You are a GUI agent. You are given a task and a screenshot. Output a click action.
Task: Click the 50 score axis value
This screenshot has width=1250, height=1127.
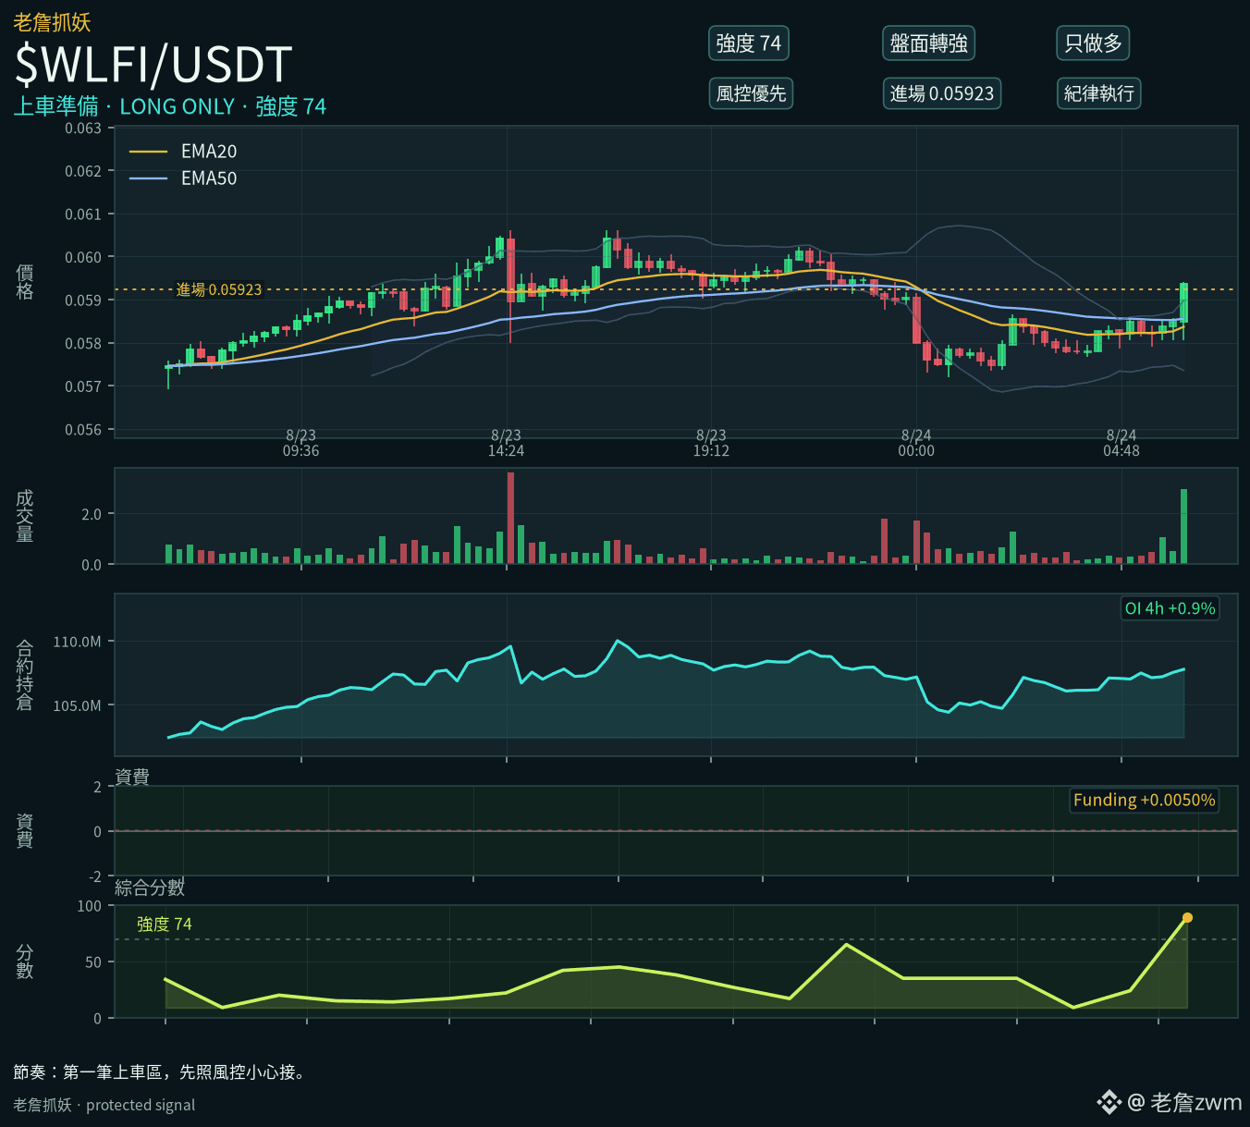[x=93, y=962]
